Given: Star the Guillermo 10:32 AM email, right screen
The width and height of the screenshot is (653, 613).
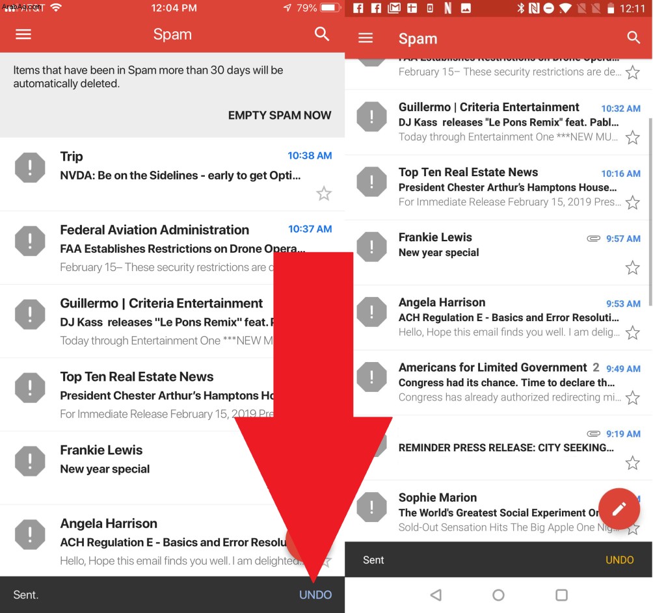Looking at the screenshot, I should pyautogui.click(x=633, y=137).
